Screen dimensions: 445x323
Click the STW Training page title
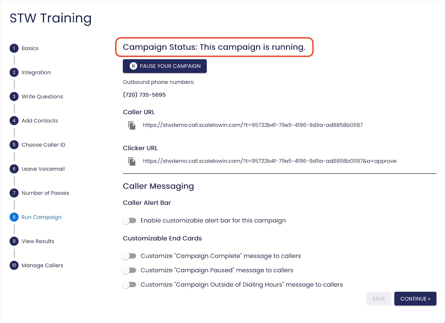point(51,18)
